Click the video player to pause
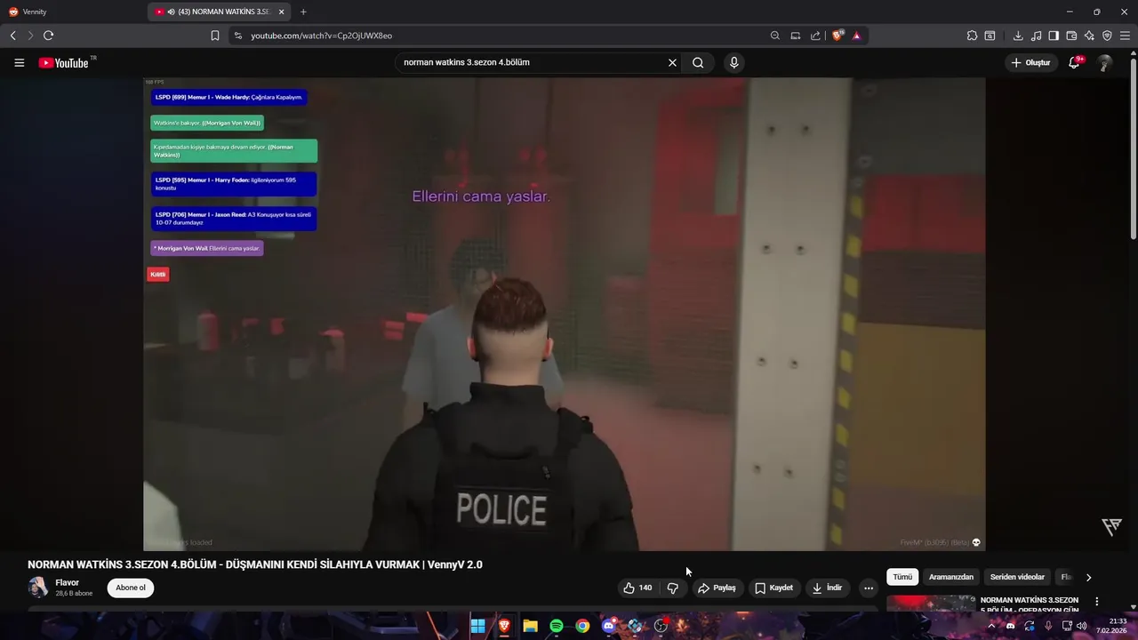 [564, 314]
